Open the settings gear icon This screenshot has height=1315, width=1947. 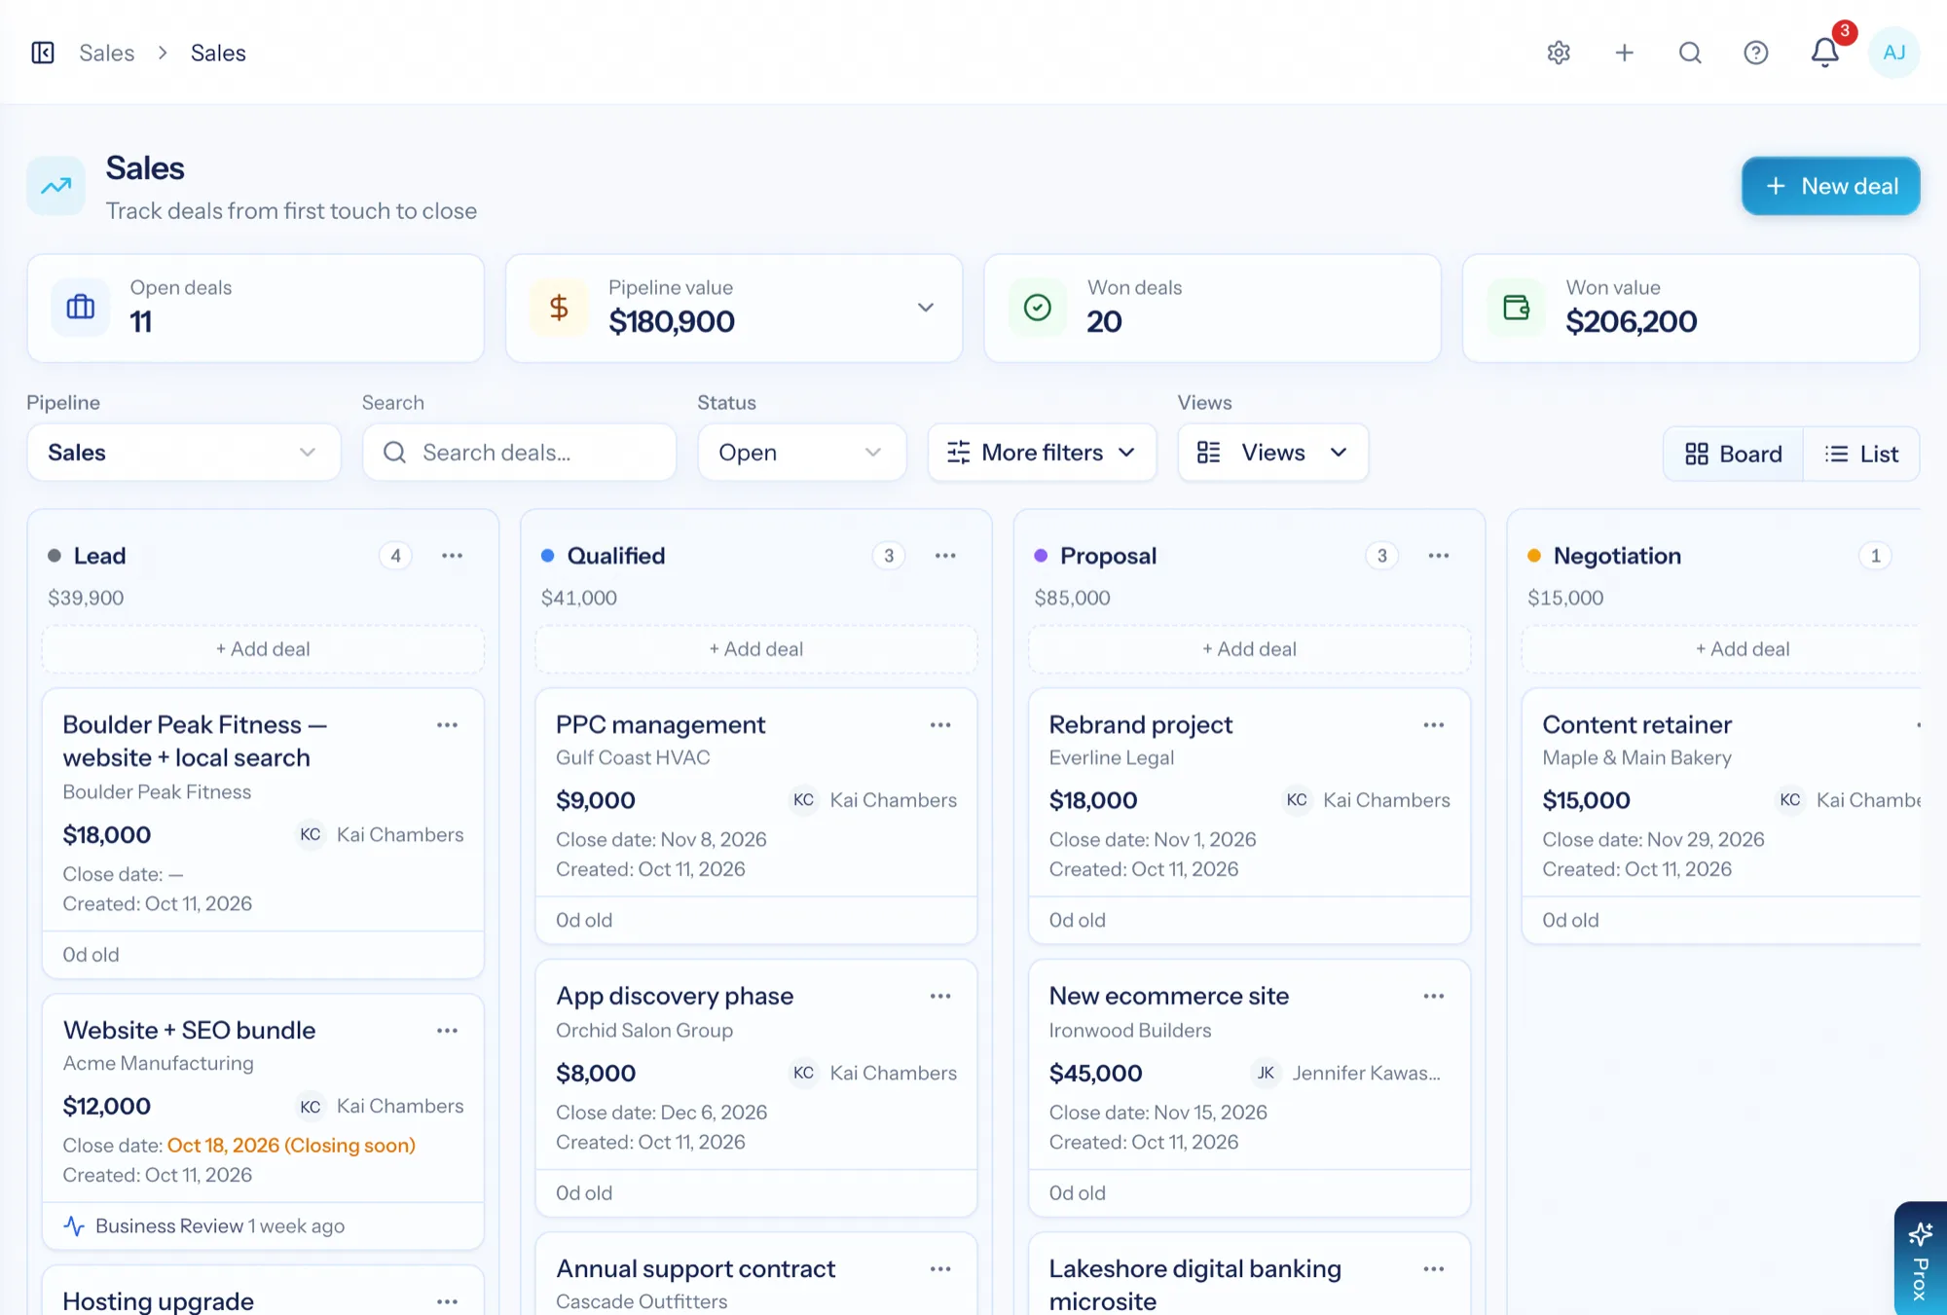pos(1559,53)
